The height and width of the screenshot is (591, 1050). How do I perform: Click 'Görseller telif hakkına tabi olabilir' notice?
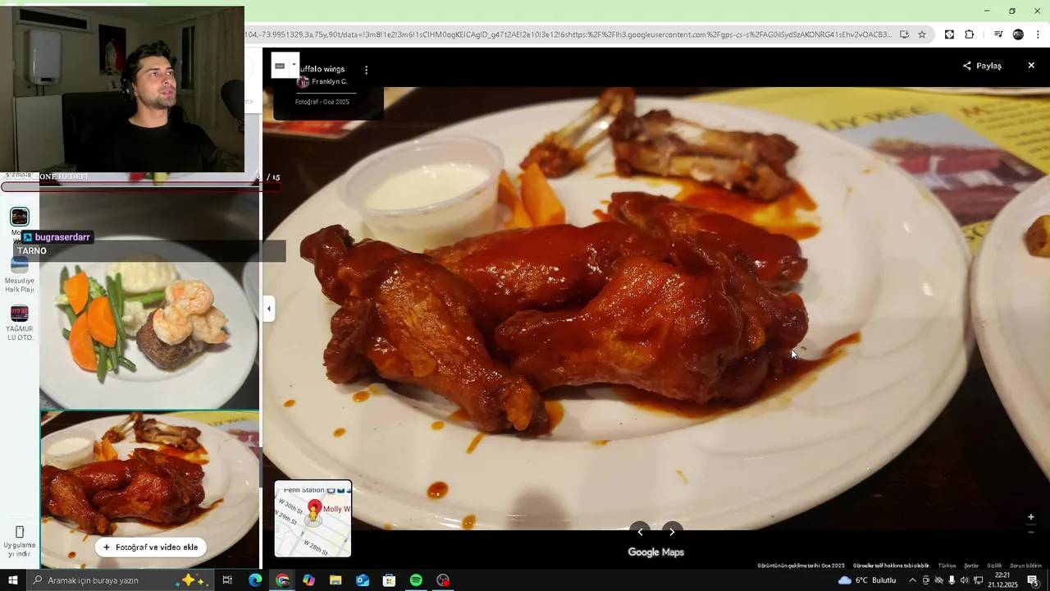891,566
